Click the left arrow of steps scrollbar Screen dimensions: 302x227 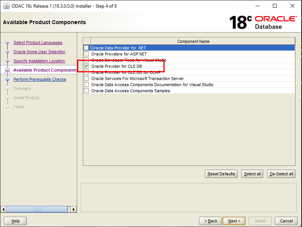pyautogui.click(x=3, y=209)
